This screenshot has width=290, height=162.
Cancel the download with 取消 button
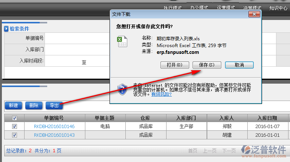(x=239, y=65)
